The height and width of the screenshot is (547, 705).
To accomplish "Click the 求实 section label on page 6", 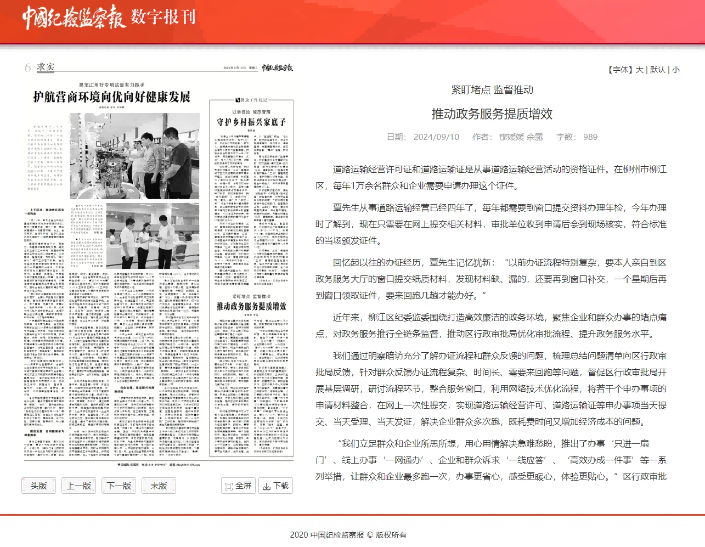I will 46,67.
